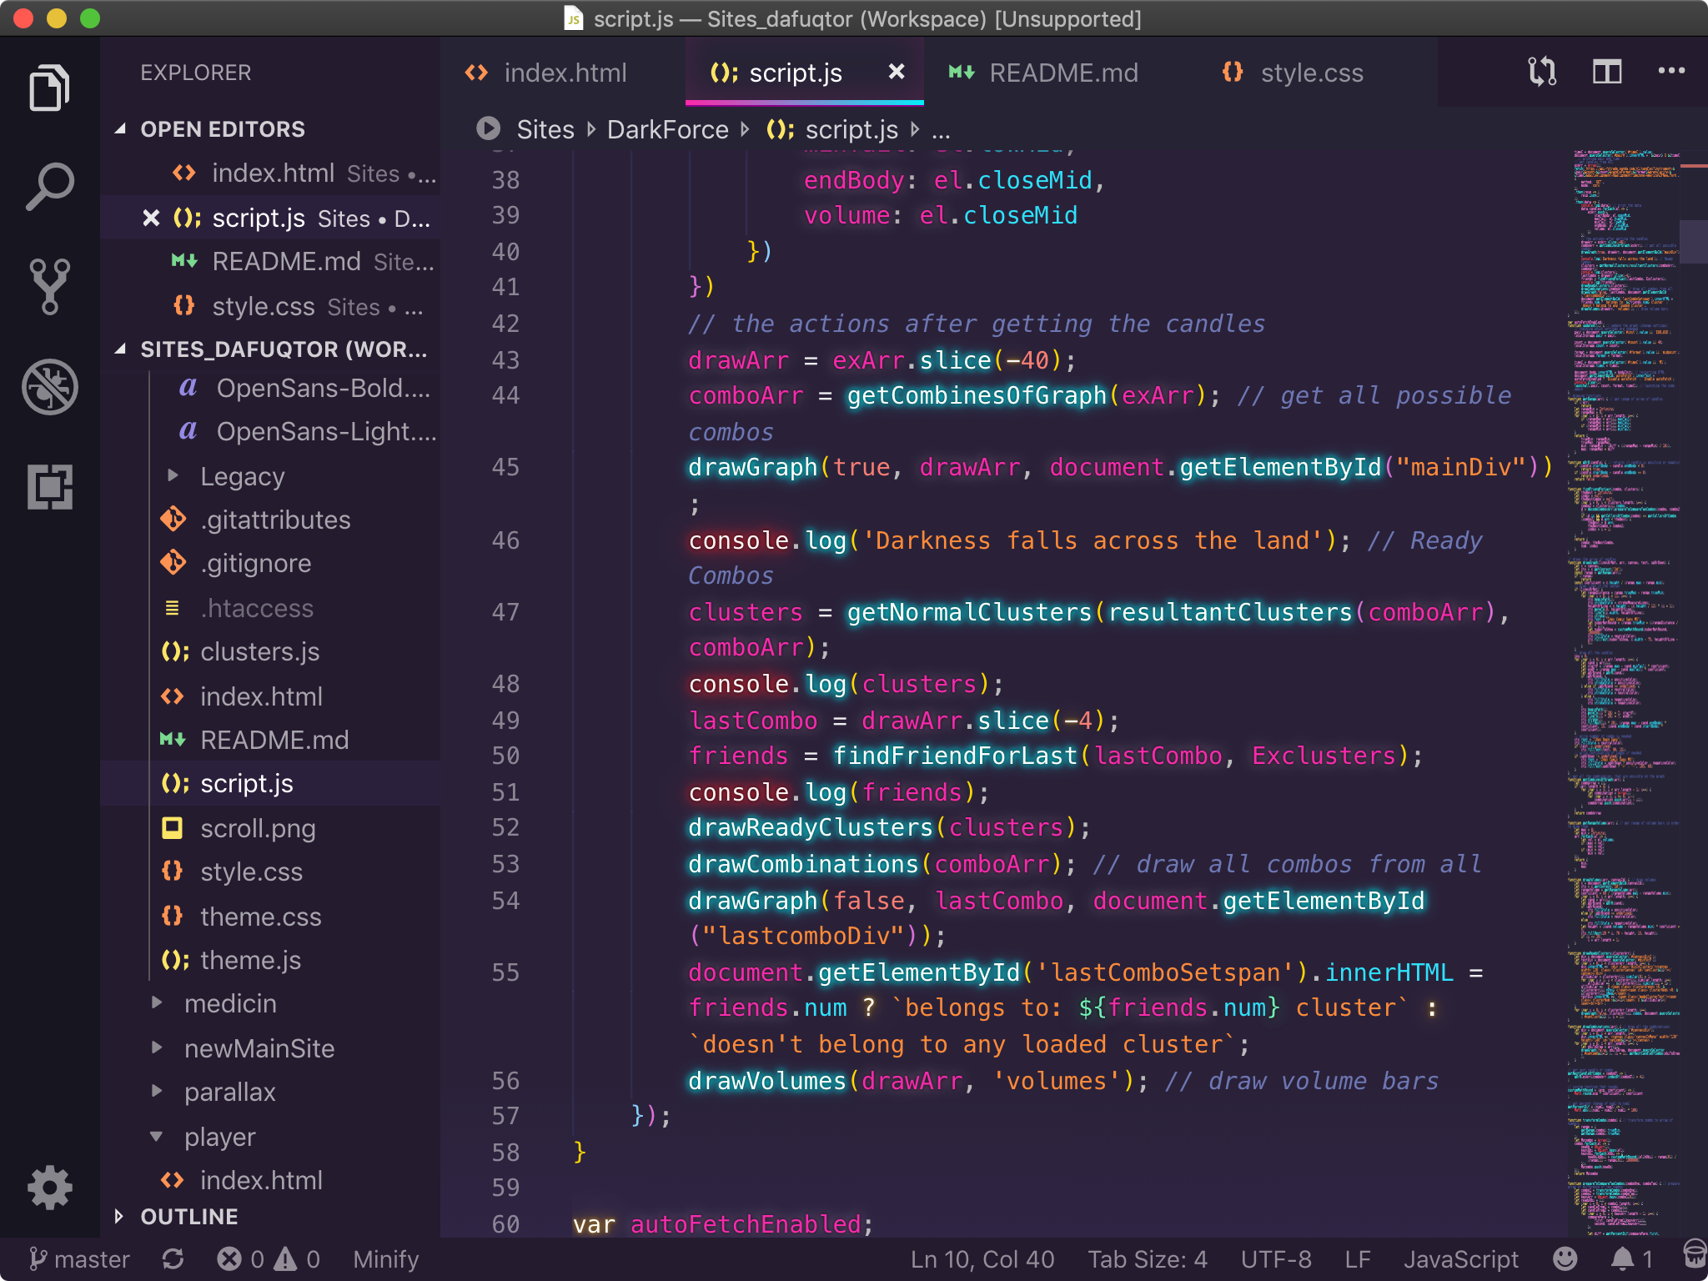Click Ln 10, Col 40 position indicator

pos(982,1258)
